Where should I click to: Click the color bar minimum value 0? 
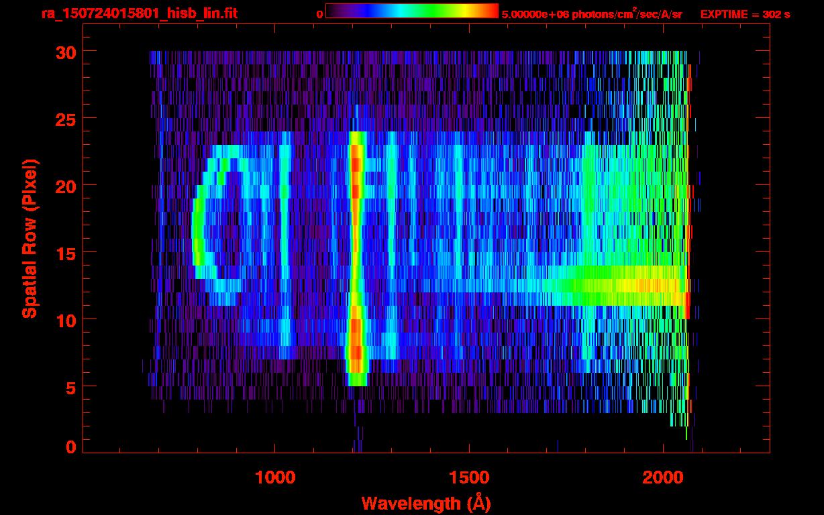coord(319,14)
